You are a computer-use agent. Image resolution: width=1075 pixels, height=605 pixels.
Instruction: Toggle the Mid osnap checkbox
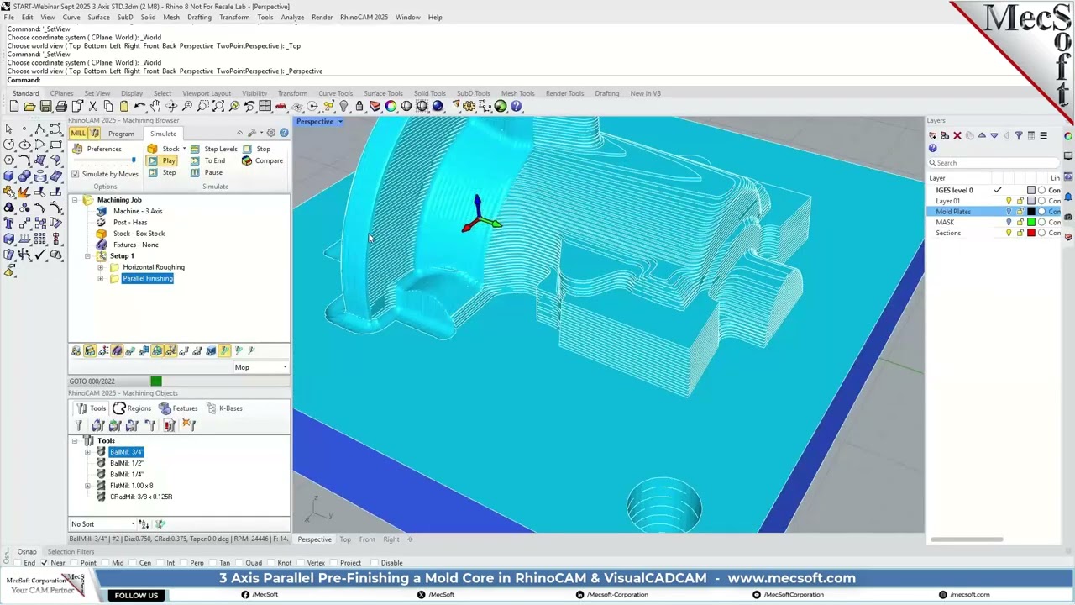(x=104, y=563)
